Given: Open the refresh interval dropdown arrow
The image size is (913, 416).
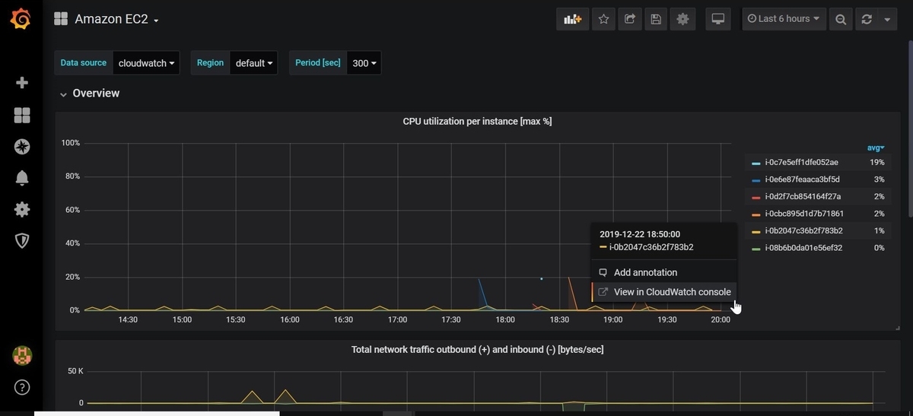Looking at the screenshot, I should [887, 20].
